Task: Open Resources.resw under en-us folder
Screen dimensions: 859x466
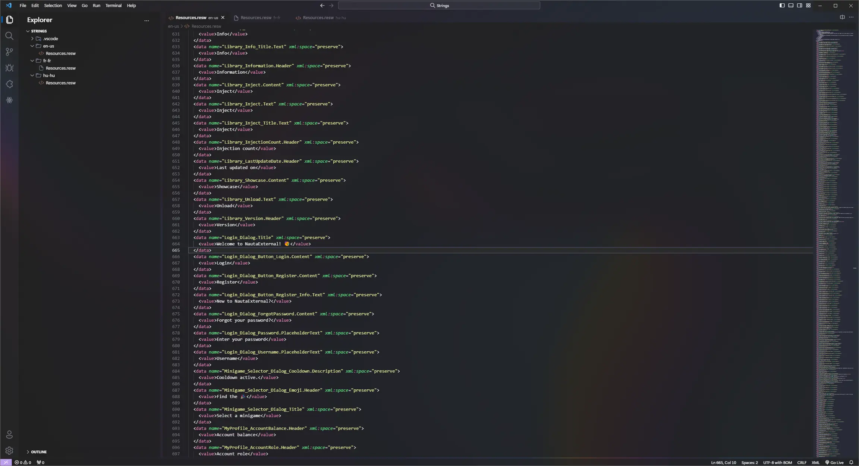Action: click(60, 54)
